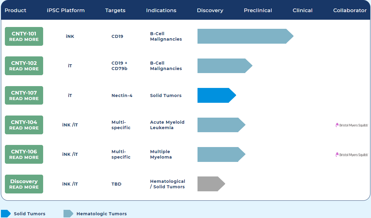The image size is (371, 218).
Task: Click the bright blue CNTY-107 progress arrow
Action: (x=216, y=96)
